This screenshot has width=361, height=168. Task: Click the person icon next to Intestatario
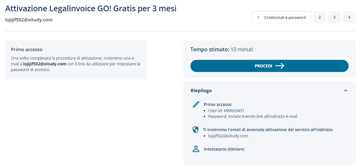196,149
